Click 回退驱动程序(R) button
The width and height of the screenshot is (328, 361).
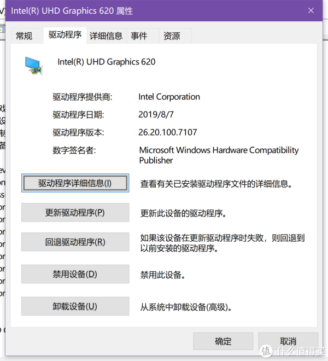pos(75,242)
